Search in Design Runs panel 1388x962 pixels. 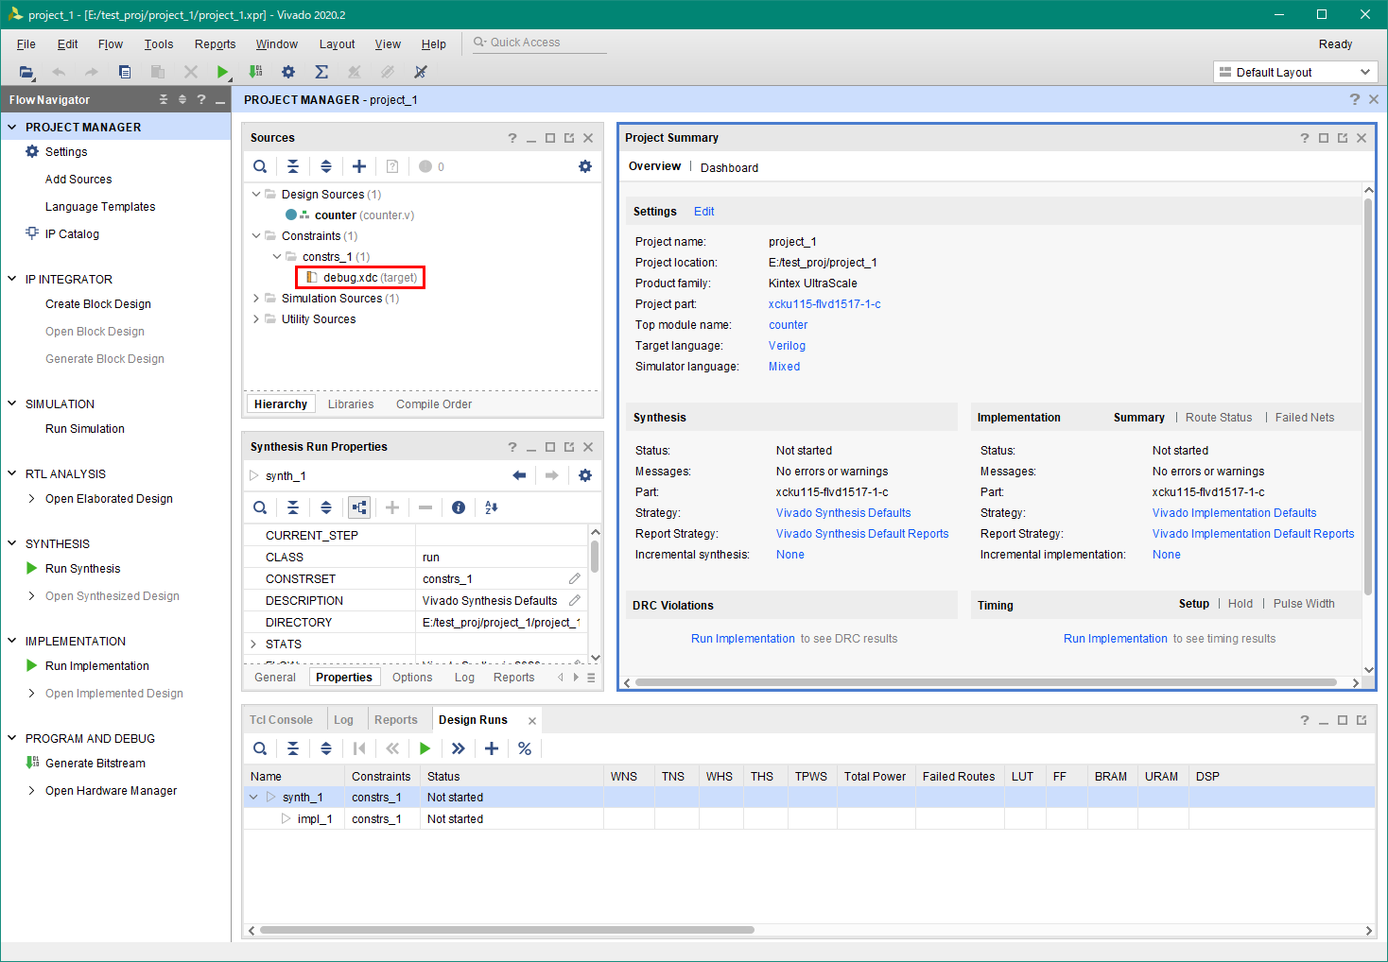point(260,748)
